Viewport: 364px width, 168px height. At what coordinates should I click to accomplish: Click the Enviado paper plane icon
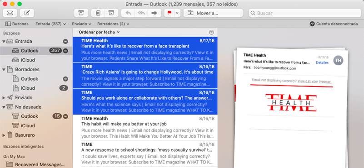click(10, 97)
